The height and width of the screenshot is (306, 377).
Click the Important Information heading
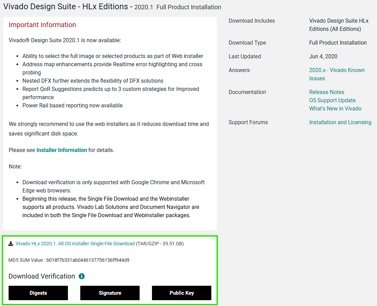(x=42, y=25)
